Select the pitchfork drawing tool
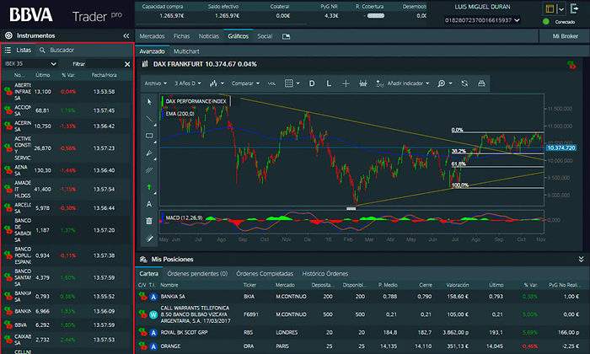This screenshot has width=590, height=354. (x=149, y=153)
